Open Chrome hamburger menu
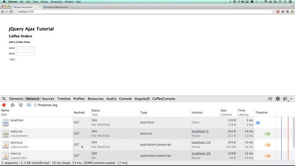 click(x=292, y=12)
